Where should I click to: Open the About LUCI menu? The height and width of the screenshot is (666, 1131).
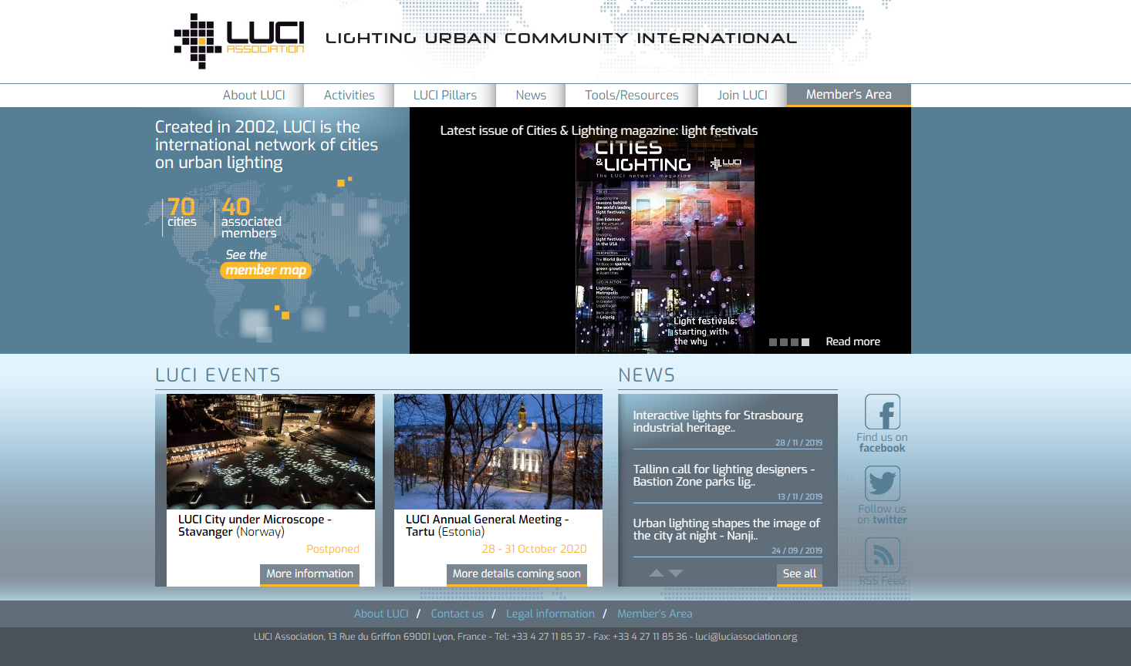coord(254,96)
